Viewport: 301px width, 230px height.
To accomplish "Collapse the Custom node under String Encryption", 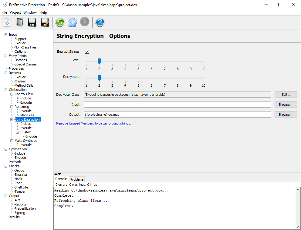I will (18, 132).
